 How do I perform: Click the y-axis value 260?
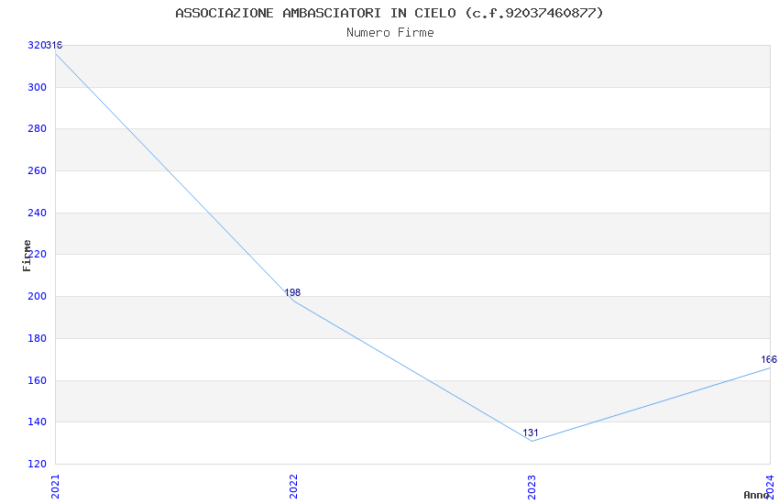38,170
